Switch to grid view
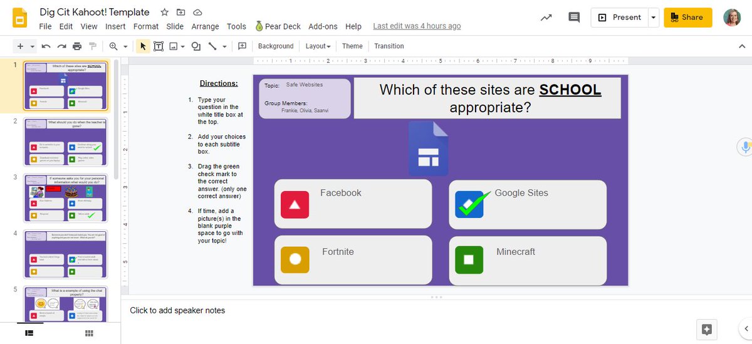 [x=89, y=333]
